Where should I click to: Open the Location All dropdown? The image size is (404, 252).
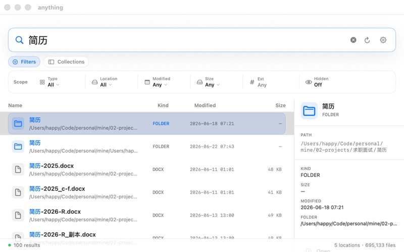click(105, 82)
